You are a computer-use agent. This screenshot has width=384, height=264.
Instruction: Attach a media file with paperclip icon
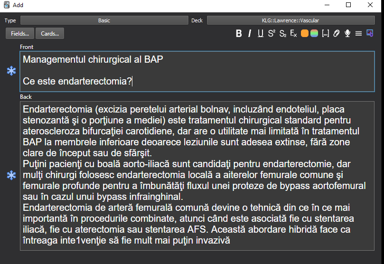coord(337,33)
